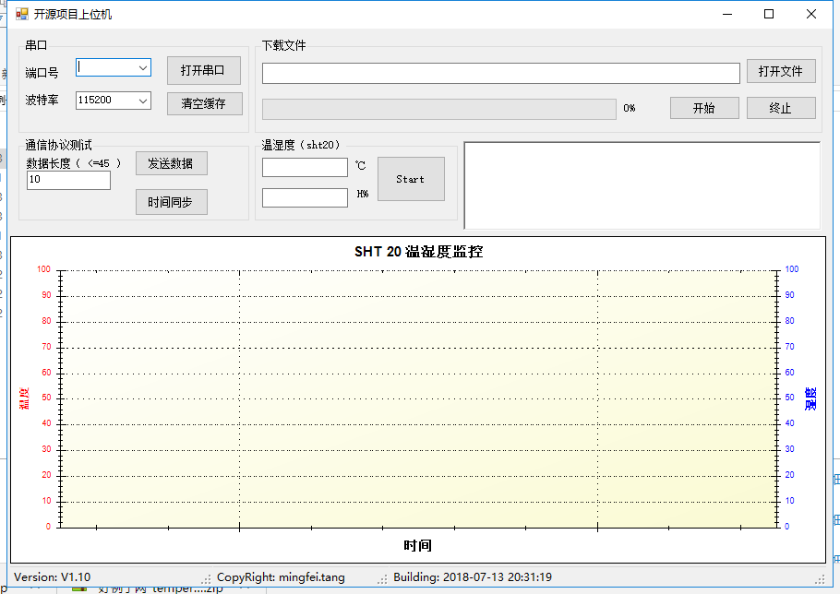Maximize the 开源项目上位机 window
Image resolution: width=840 pixels, height=594 pixels.
tap(769, 14)
